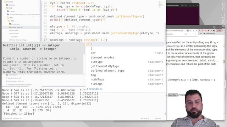This screenshot has width=227, height=127.
Task: Click the settings gear icon above browser
Action: pyautogui.click(x=214, y=27)
